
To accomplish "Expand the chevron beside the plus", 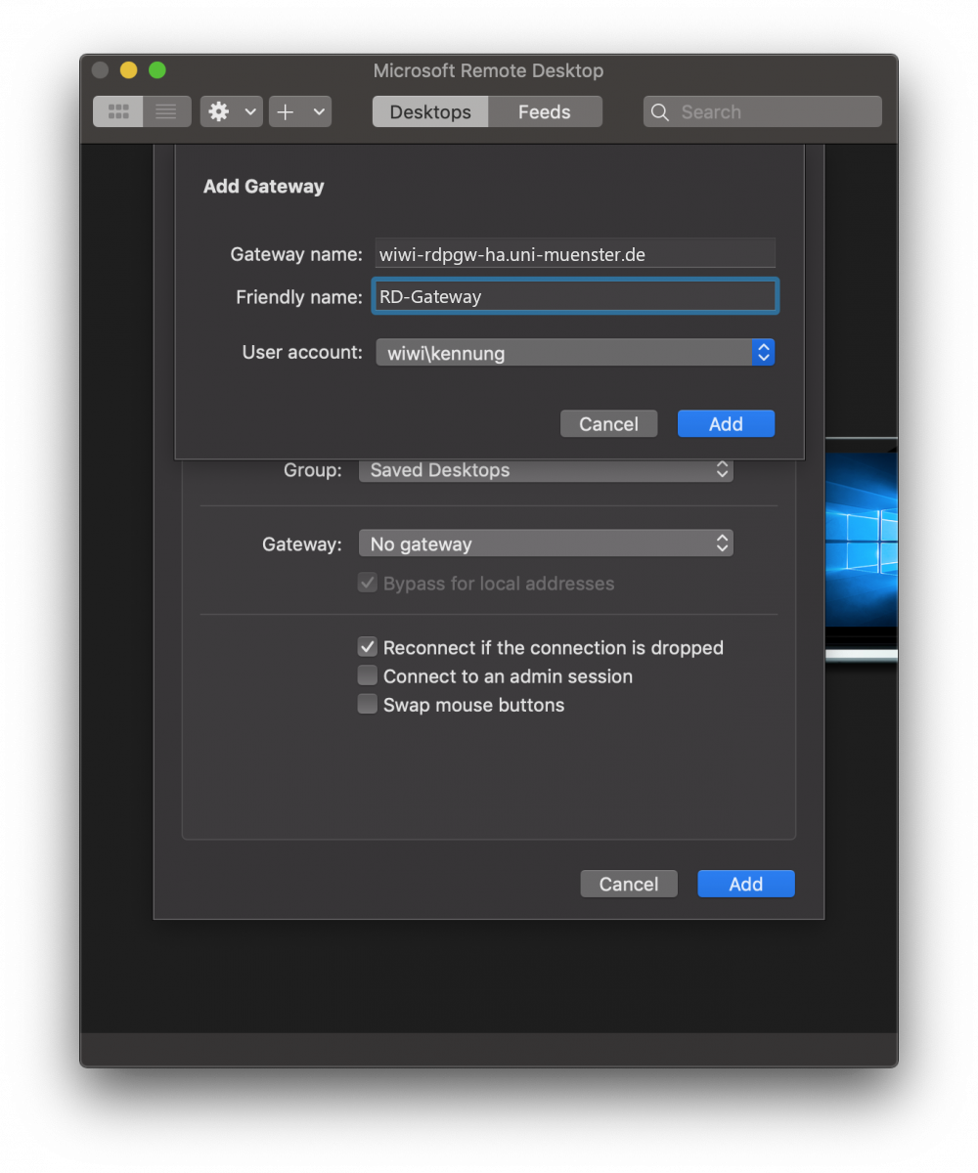I will (x=319, y=111).
